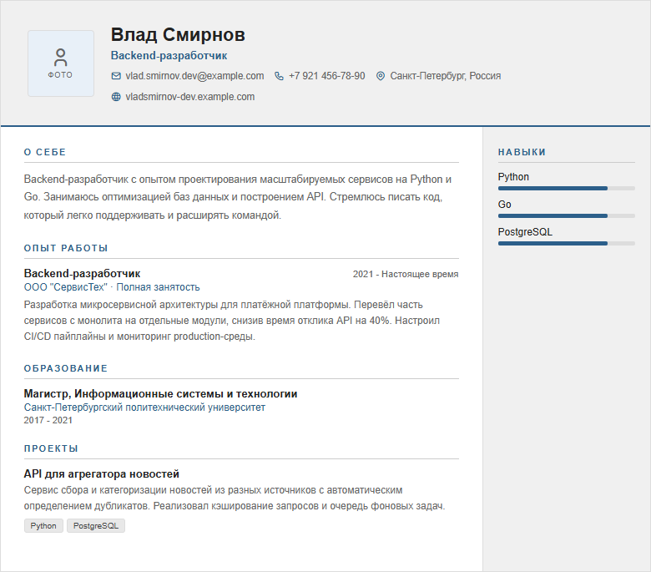Open the vlad.smirnov.dev@example.com email link
The image size is (651, 572).
[194, 76]
